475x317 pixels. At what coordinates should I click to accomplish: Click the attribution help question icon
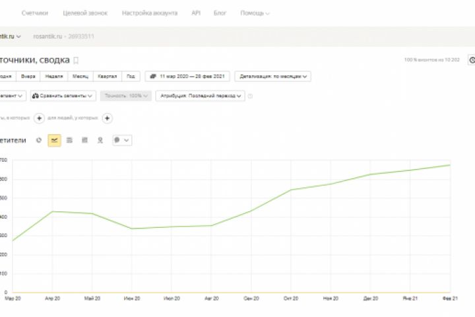click(x=250, y=96)
